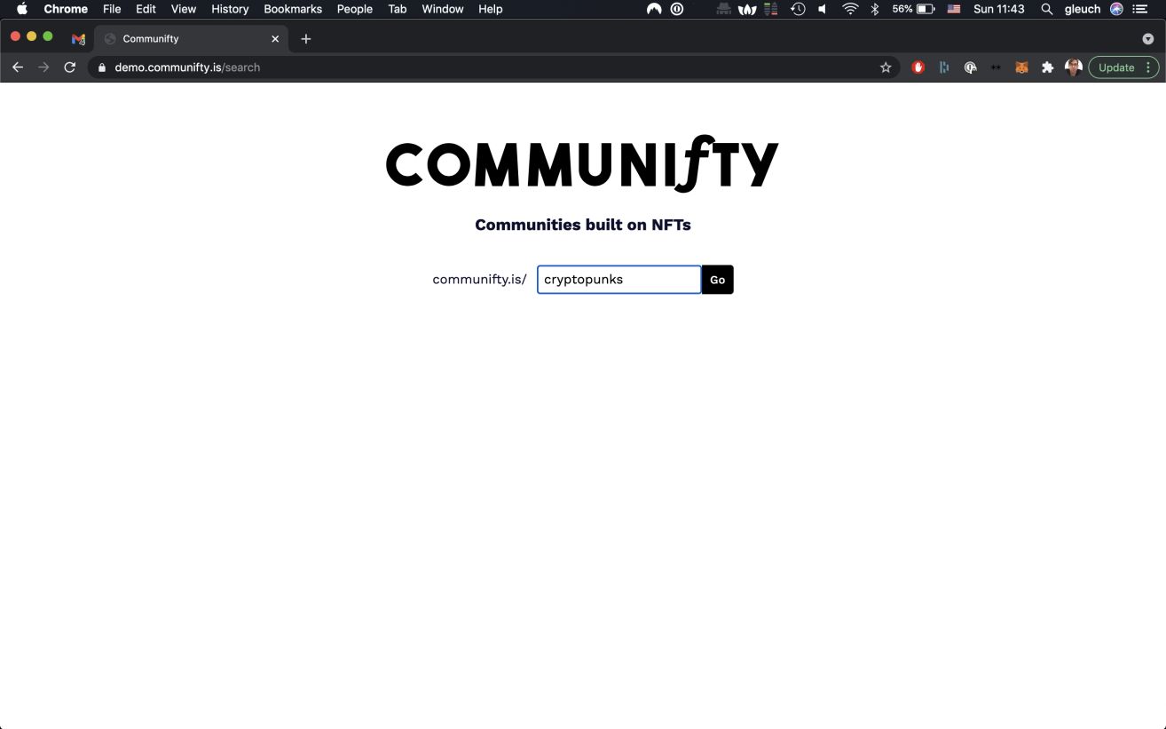Click the 1Password menu bar icon
The image size is (1166, 729).
[x=677, y=9]
